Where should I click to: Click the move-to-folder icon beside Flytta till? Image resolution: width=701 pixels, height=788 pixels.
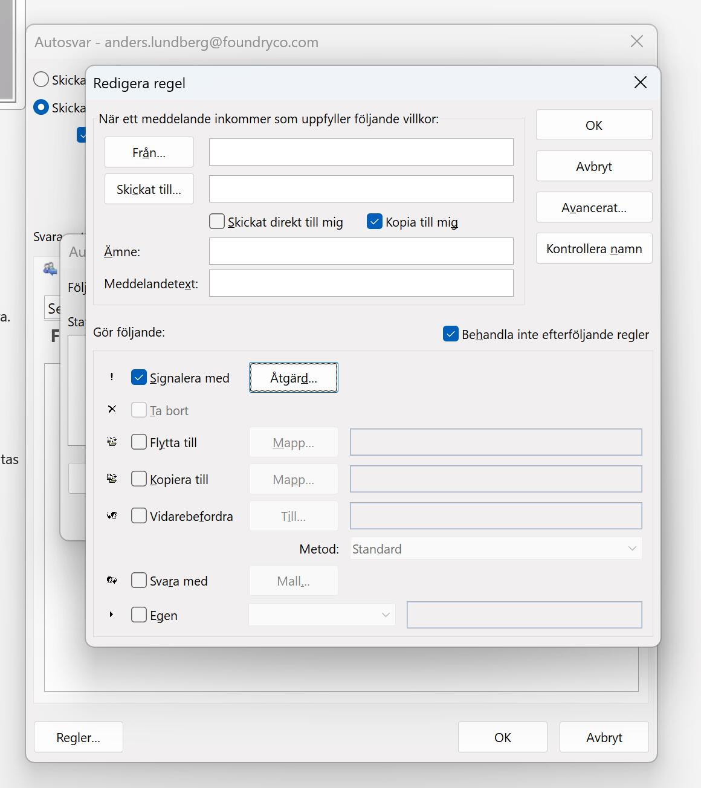[111, 442]
